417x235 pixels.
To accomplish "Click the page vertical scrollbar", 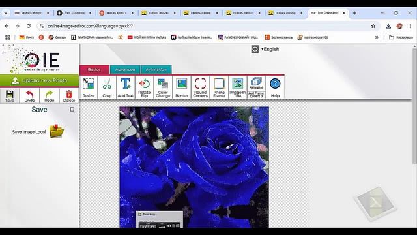I will [x=414, y=106].
